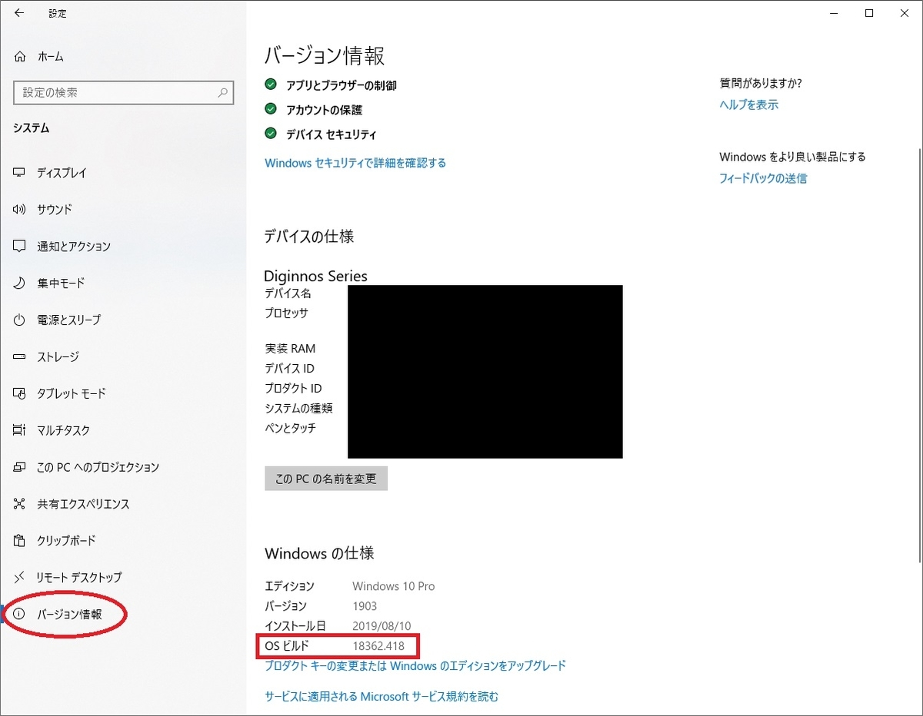The image size is (923, 716).
Task: Click version value 1903
Action: point(365,606)
